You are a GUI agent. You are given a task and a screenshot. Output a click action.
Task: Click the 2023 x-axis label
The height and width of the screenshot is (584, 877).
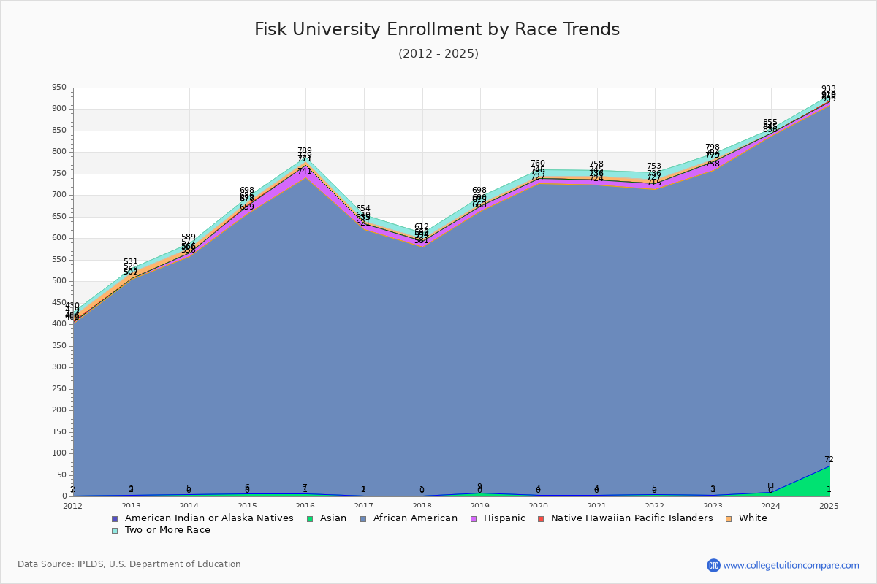pyautogui.click(x=713, y=506)
